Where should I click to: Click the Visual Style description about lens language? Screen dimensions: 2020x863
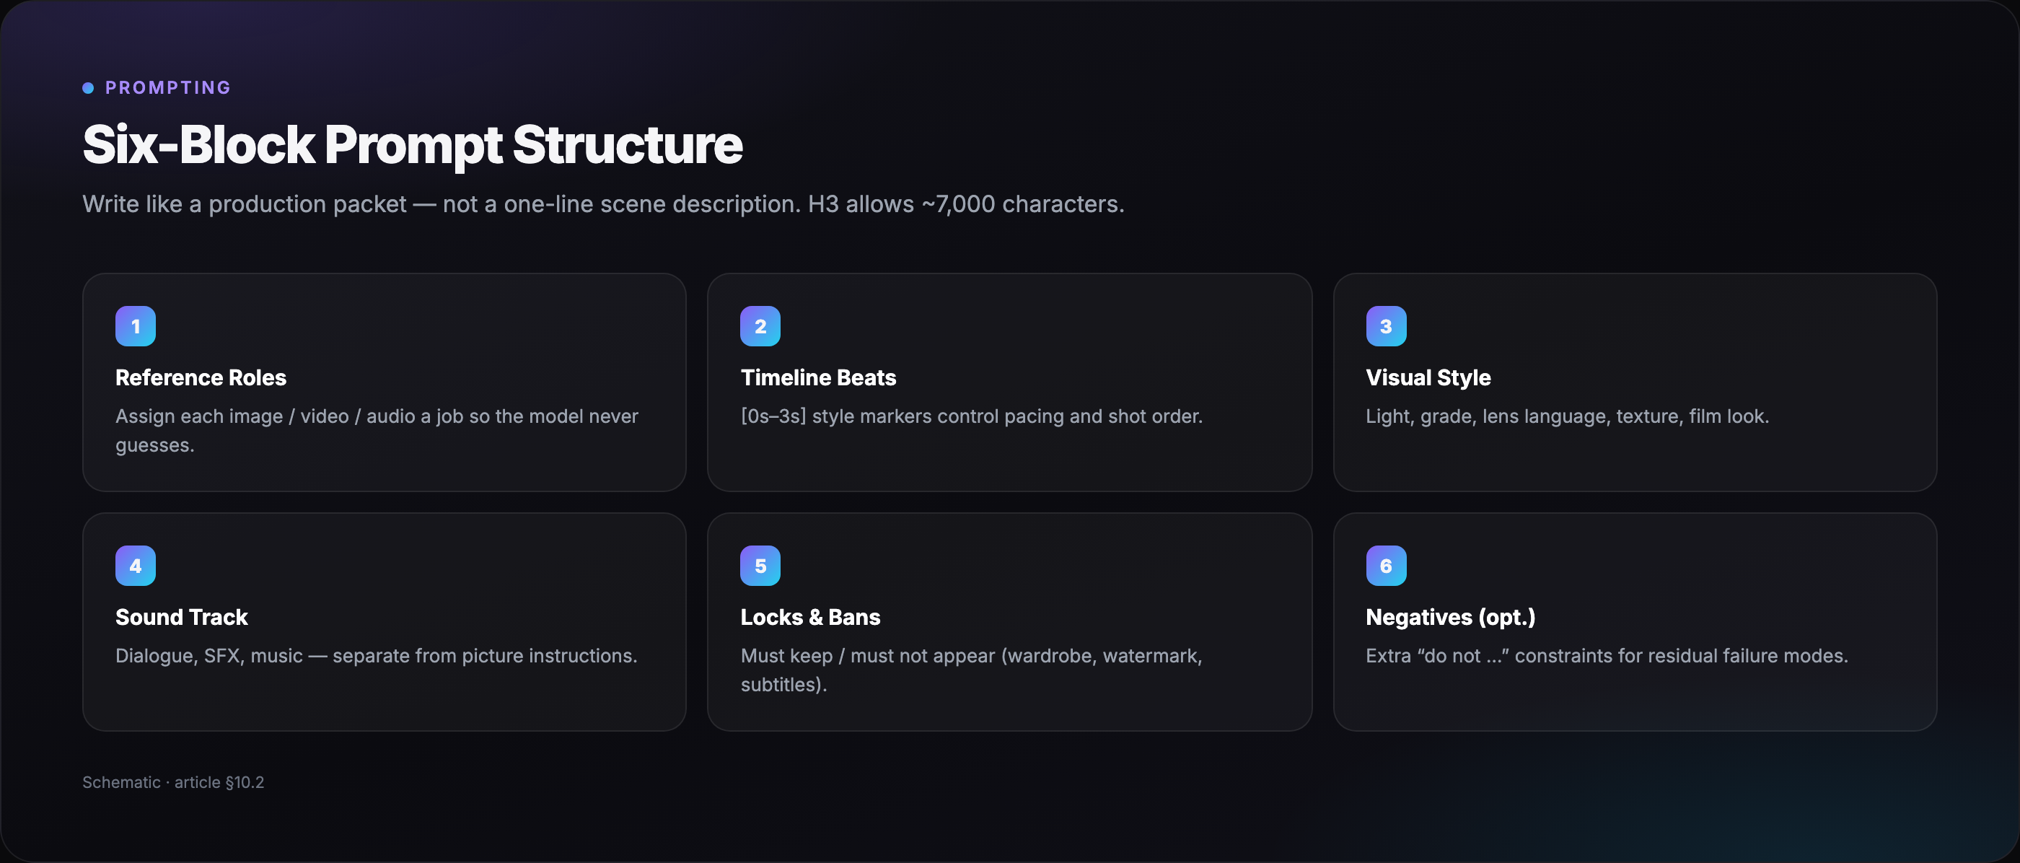click(x=1568, y=416)
